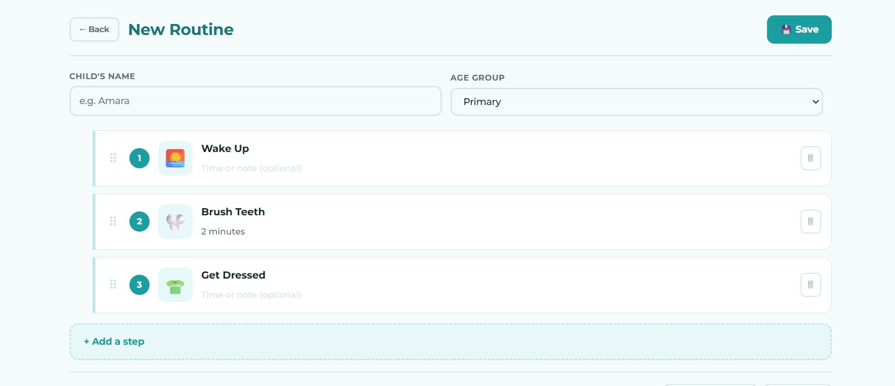Delete the Brush Teeth step

(x=811, y=222)
